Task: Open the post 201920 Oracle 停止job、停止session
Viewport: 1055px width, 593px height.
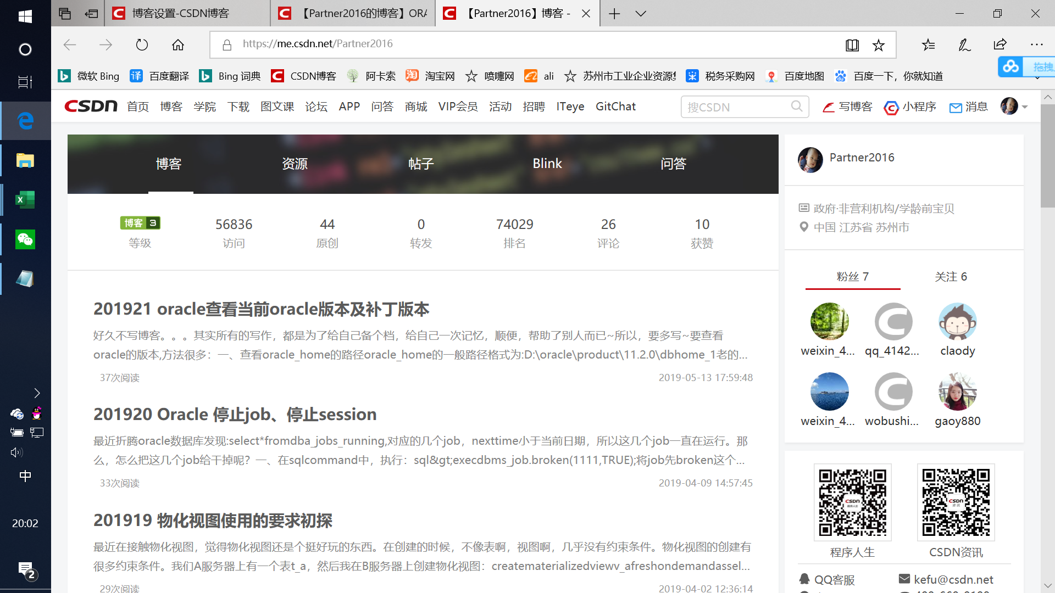Action: (235, 414)
